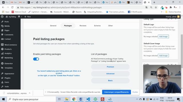
Task: Switch to the Reviews tab
Action: [83, 26]
